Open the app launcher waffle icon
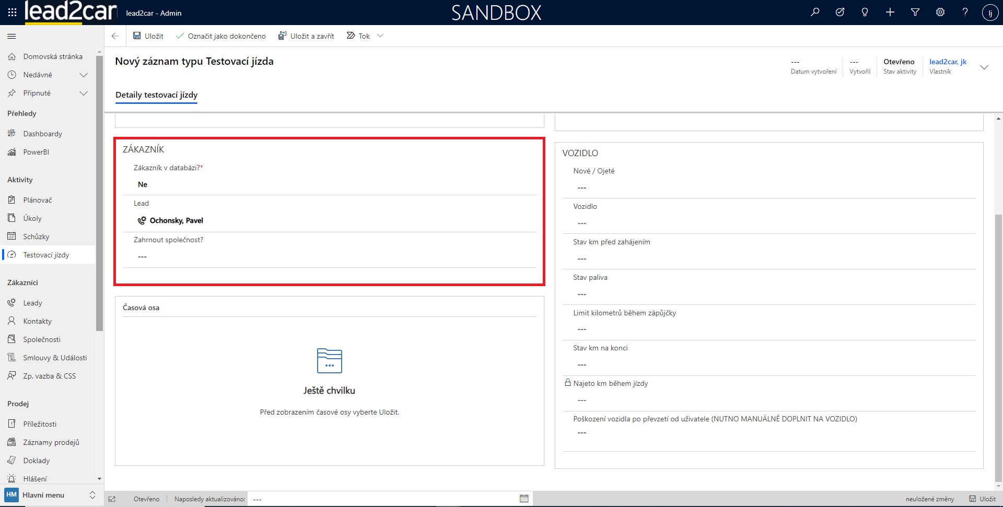The height and width of the screenshot is (507, 1003). (12, 13)
